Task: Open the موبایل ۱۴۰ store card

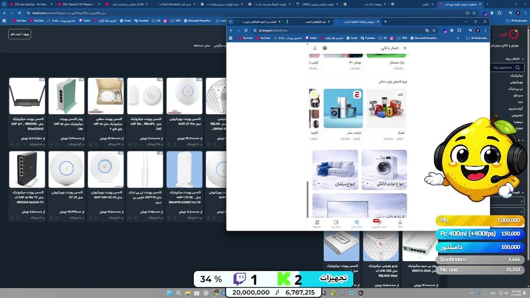Action: point(343,62)
